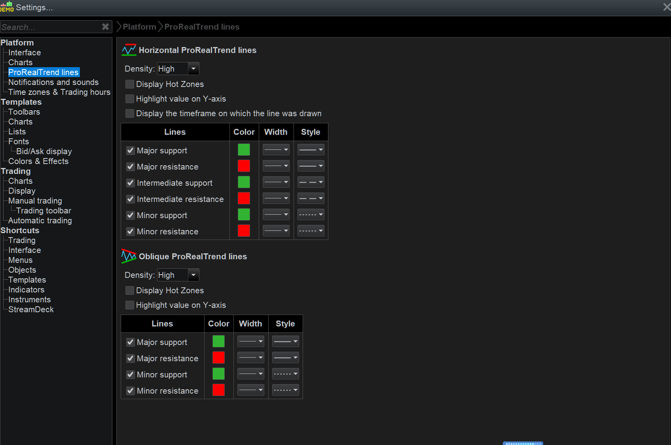Image resolution: width=671 pixels, height=445 pixels.
Task: Open Trading toolbar settings
Action: pos(44,211)
